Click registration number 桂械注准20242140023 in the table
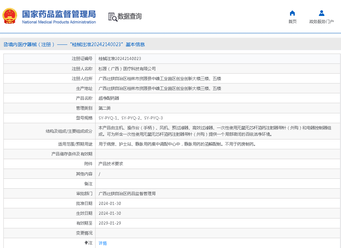 [120, 59]
